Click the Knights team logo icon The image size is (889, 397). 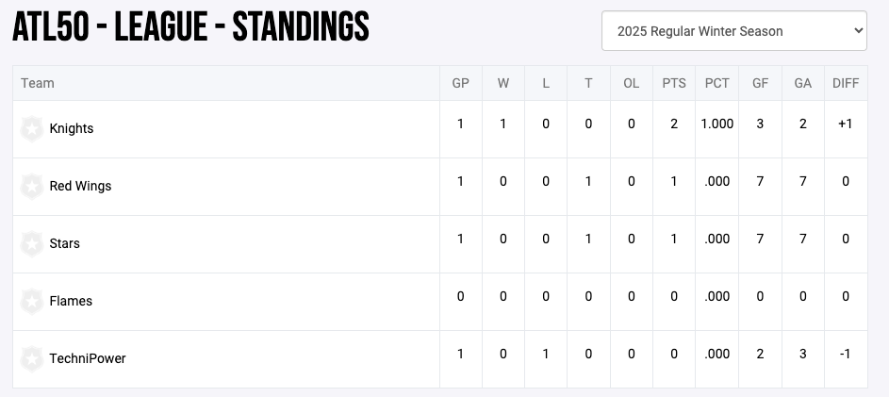click(x=33, y=128)
